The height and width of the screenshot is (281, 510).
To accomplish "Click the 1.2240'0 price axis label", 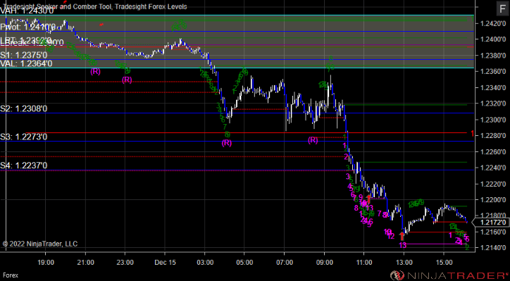I will [493, 168].
